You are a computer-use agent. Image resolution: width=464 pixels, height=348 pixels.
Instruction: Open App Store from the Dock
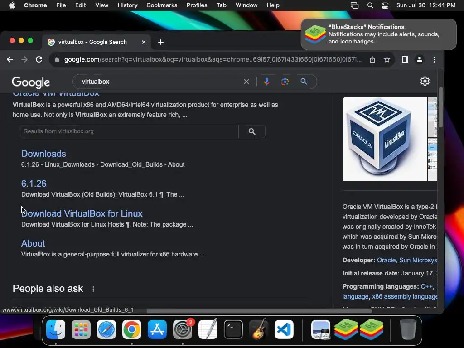click(157, 329)
